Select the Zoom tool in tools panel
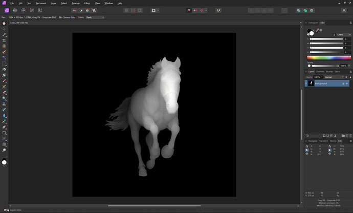Viewport: 353px width, 213px height. (4, 150)
